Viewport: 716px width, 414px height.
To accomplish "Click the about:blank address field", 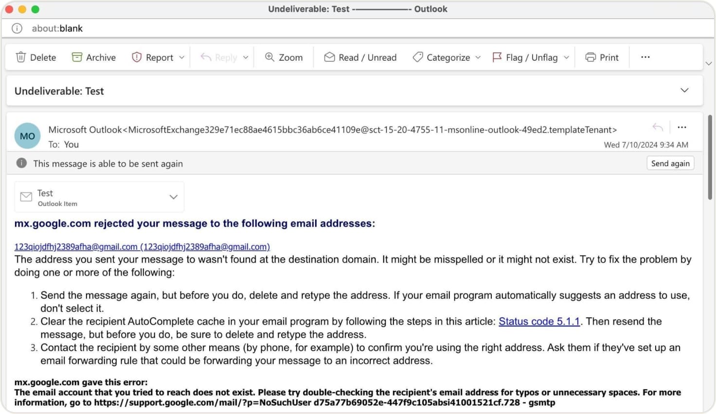I will 57,28.
